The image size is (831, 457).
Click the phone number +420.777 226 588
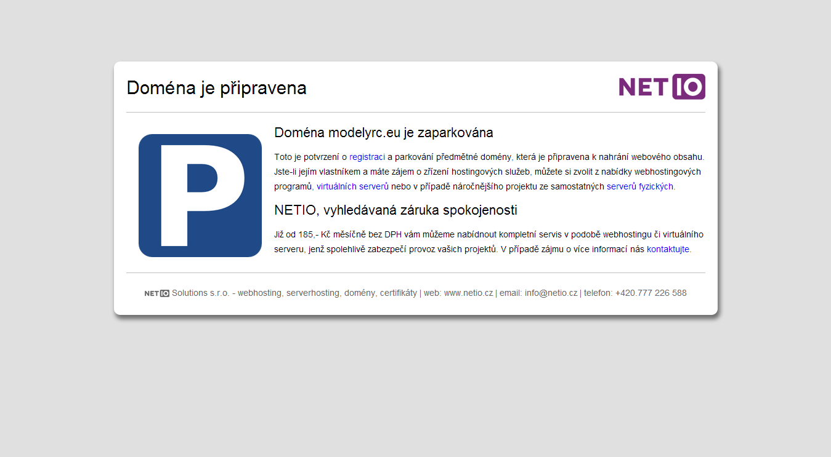click(651, 293)
